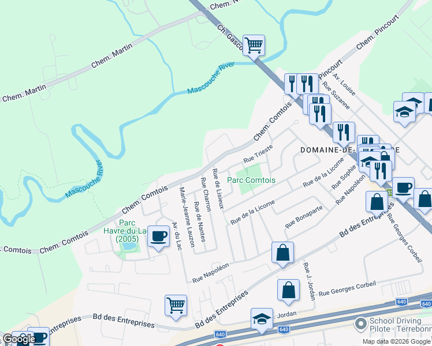Click Mascouche River label near Ch. Gascon
The image size is (432, 346).
tap(211, 78)
